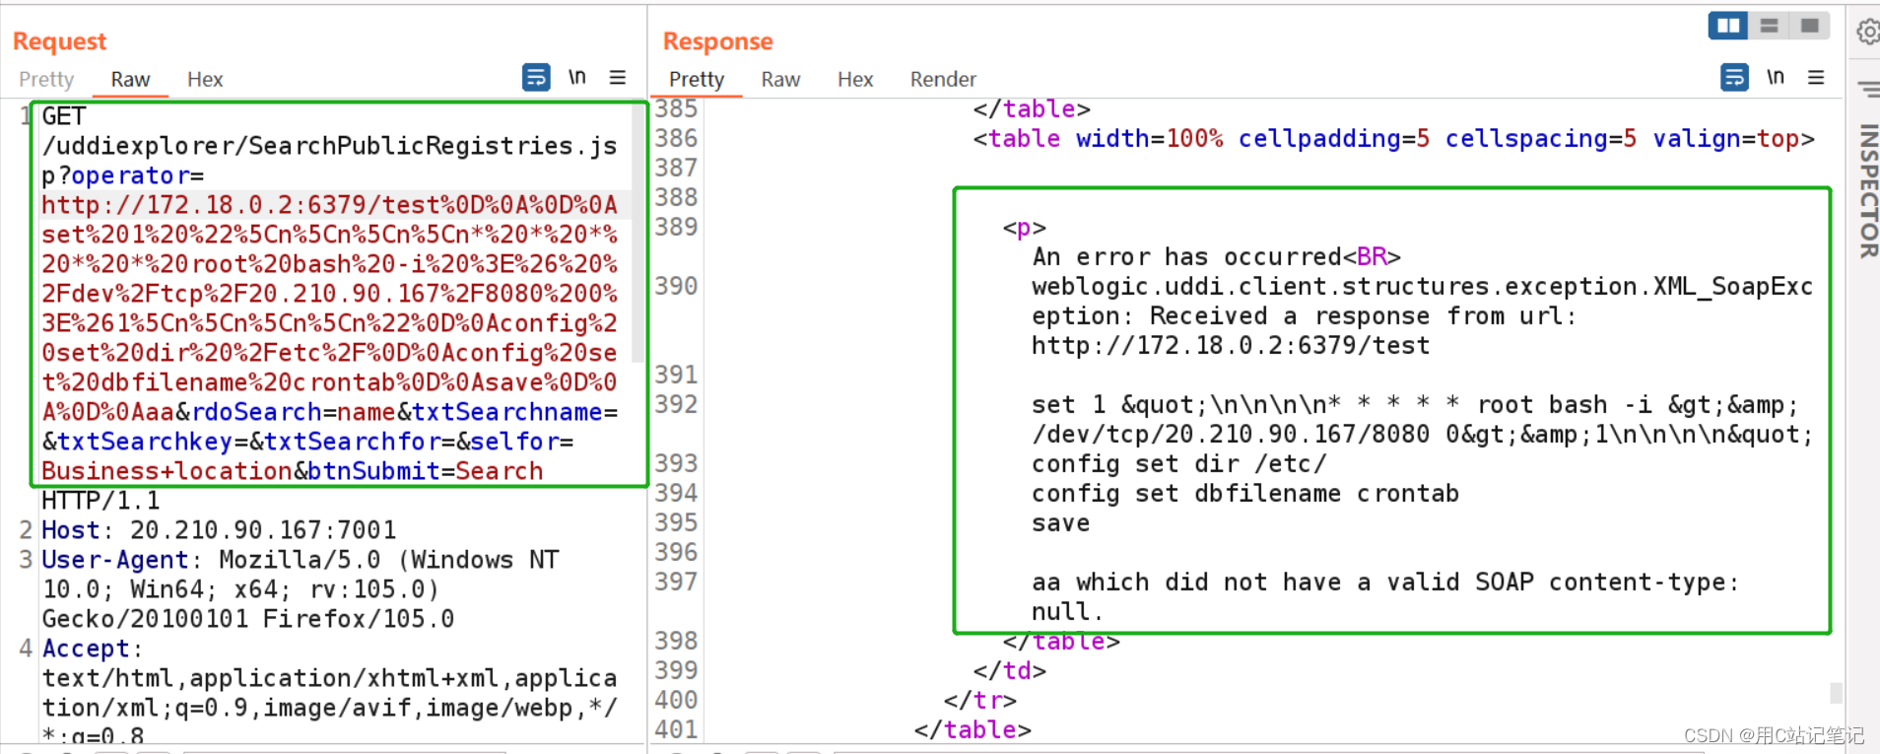Click the Host header line
Screen dimensions: 1880x754
(x=219, y=530)
